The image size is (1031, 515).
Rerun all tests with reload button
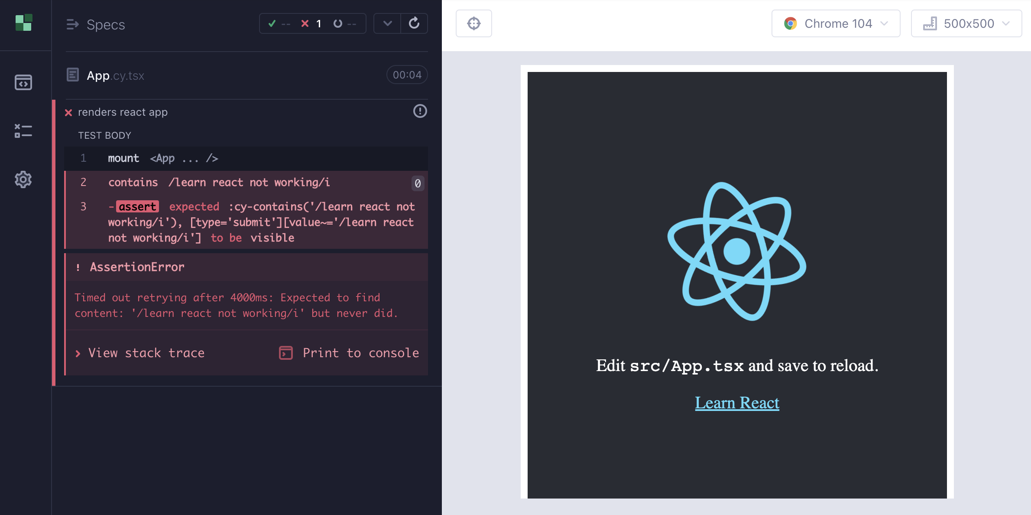point(414,23)
